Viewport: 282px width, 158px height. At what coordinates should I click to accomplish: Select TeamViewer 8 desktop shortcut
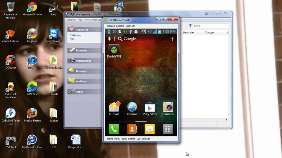[54, 36]
